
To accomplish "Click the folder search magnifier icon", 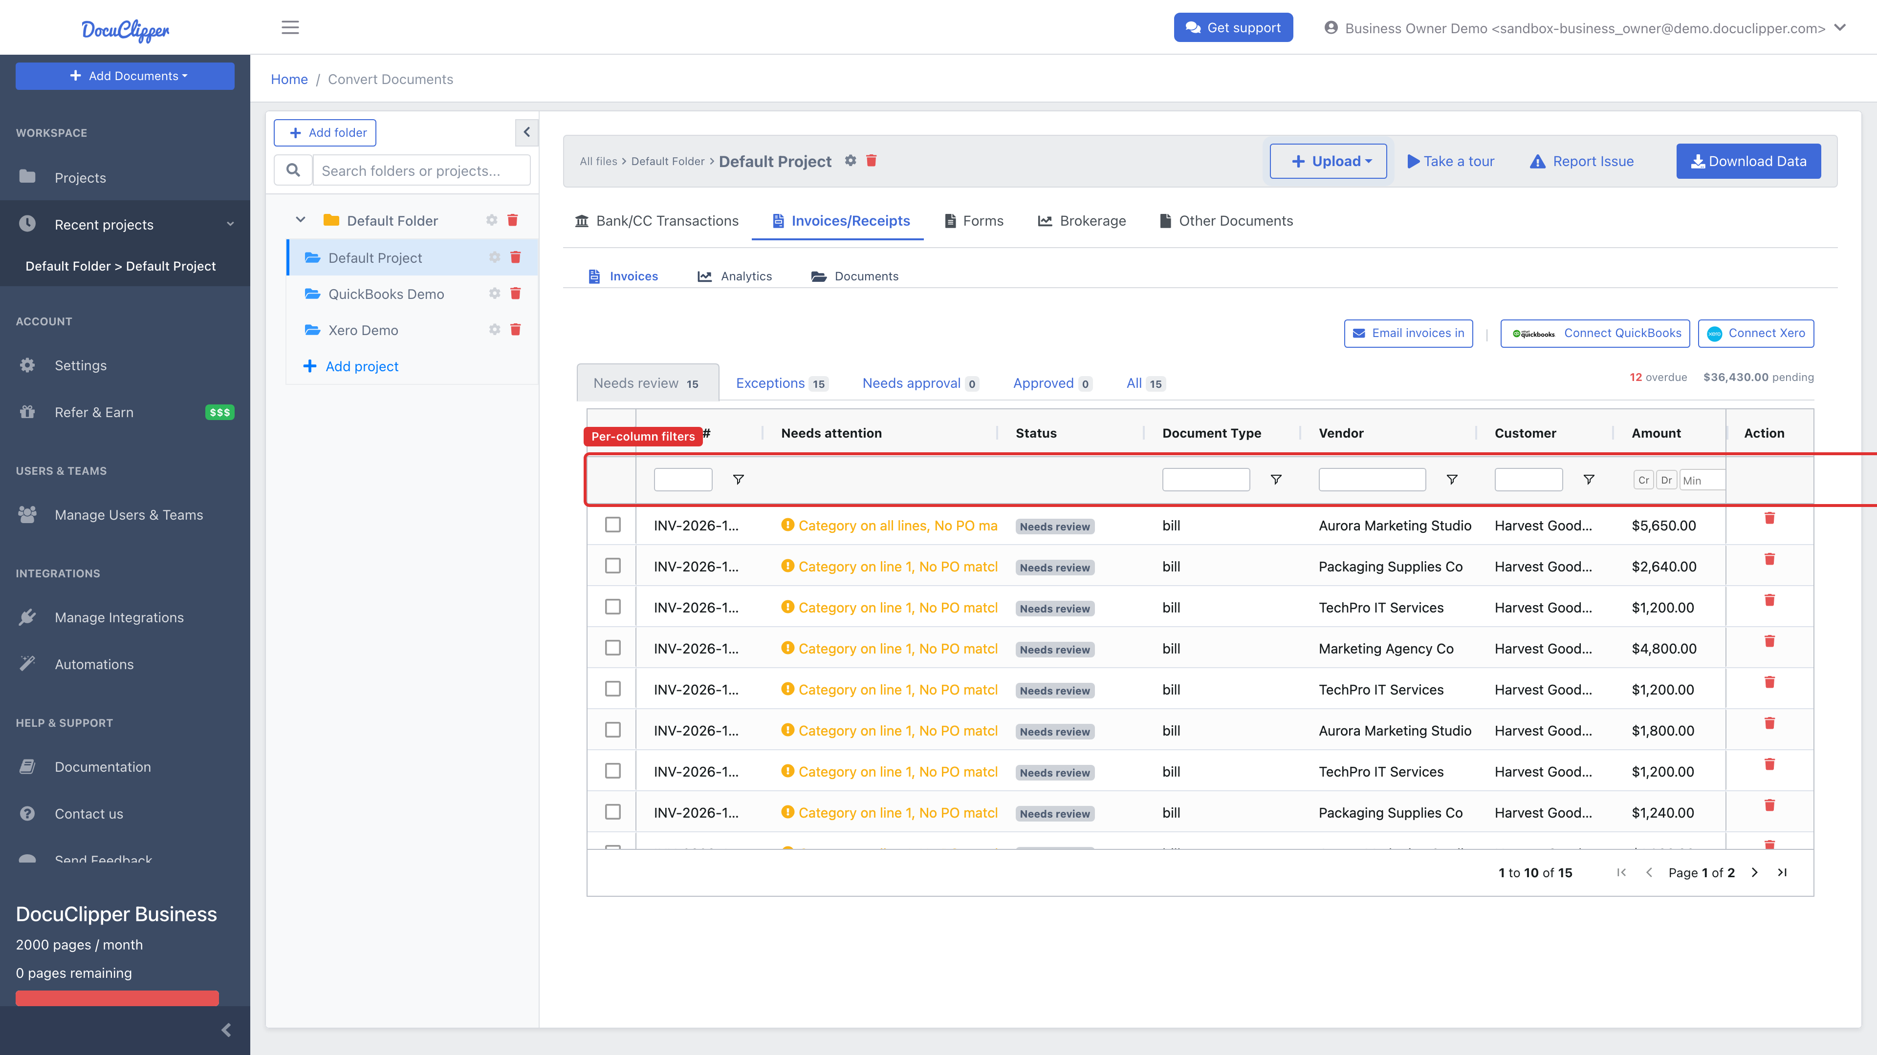I will 293,170.
